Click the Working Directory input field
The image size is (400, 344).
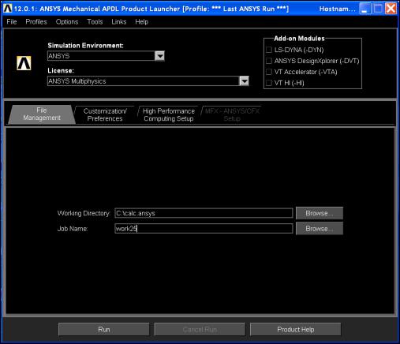click(204, 213)
